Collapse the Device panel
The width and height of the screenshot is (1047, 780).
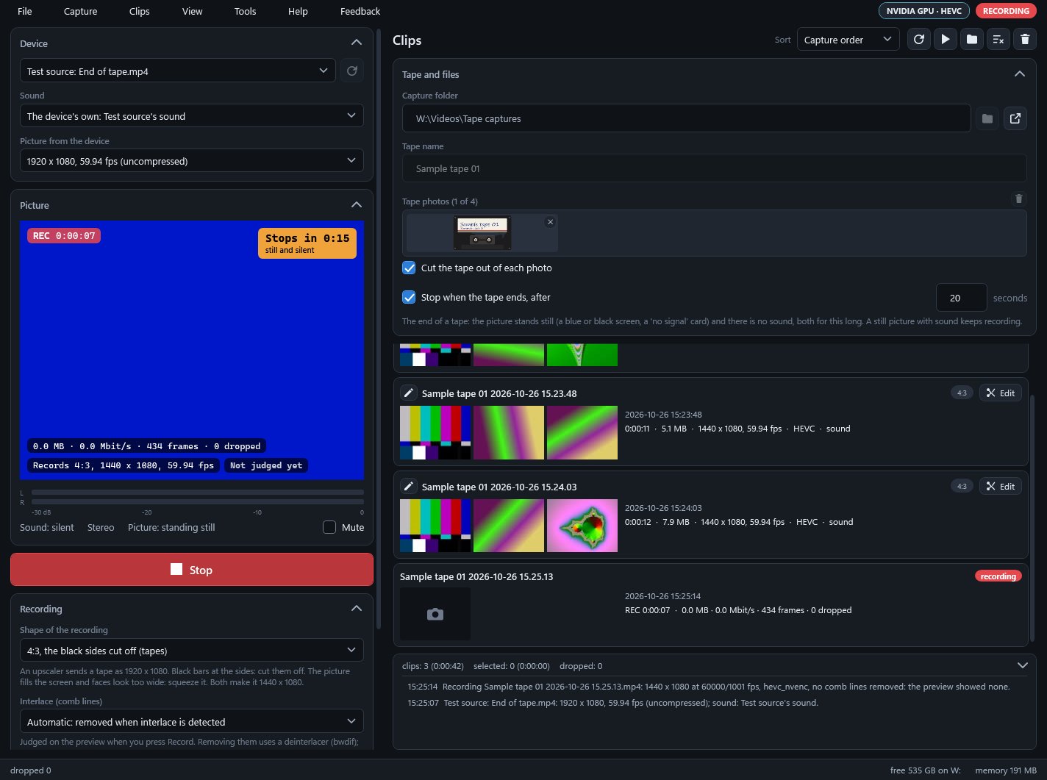tap(357, 43)
